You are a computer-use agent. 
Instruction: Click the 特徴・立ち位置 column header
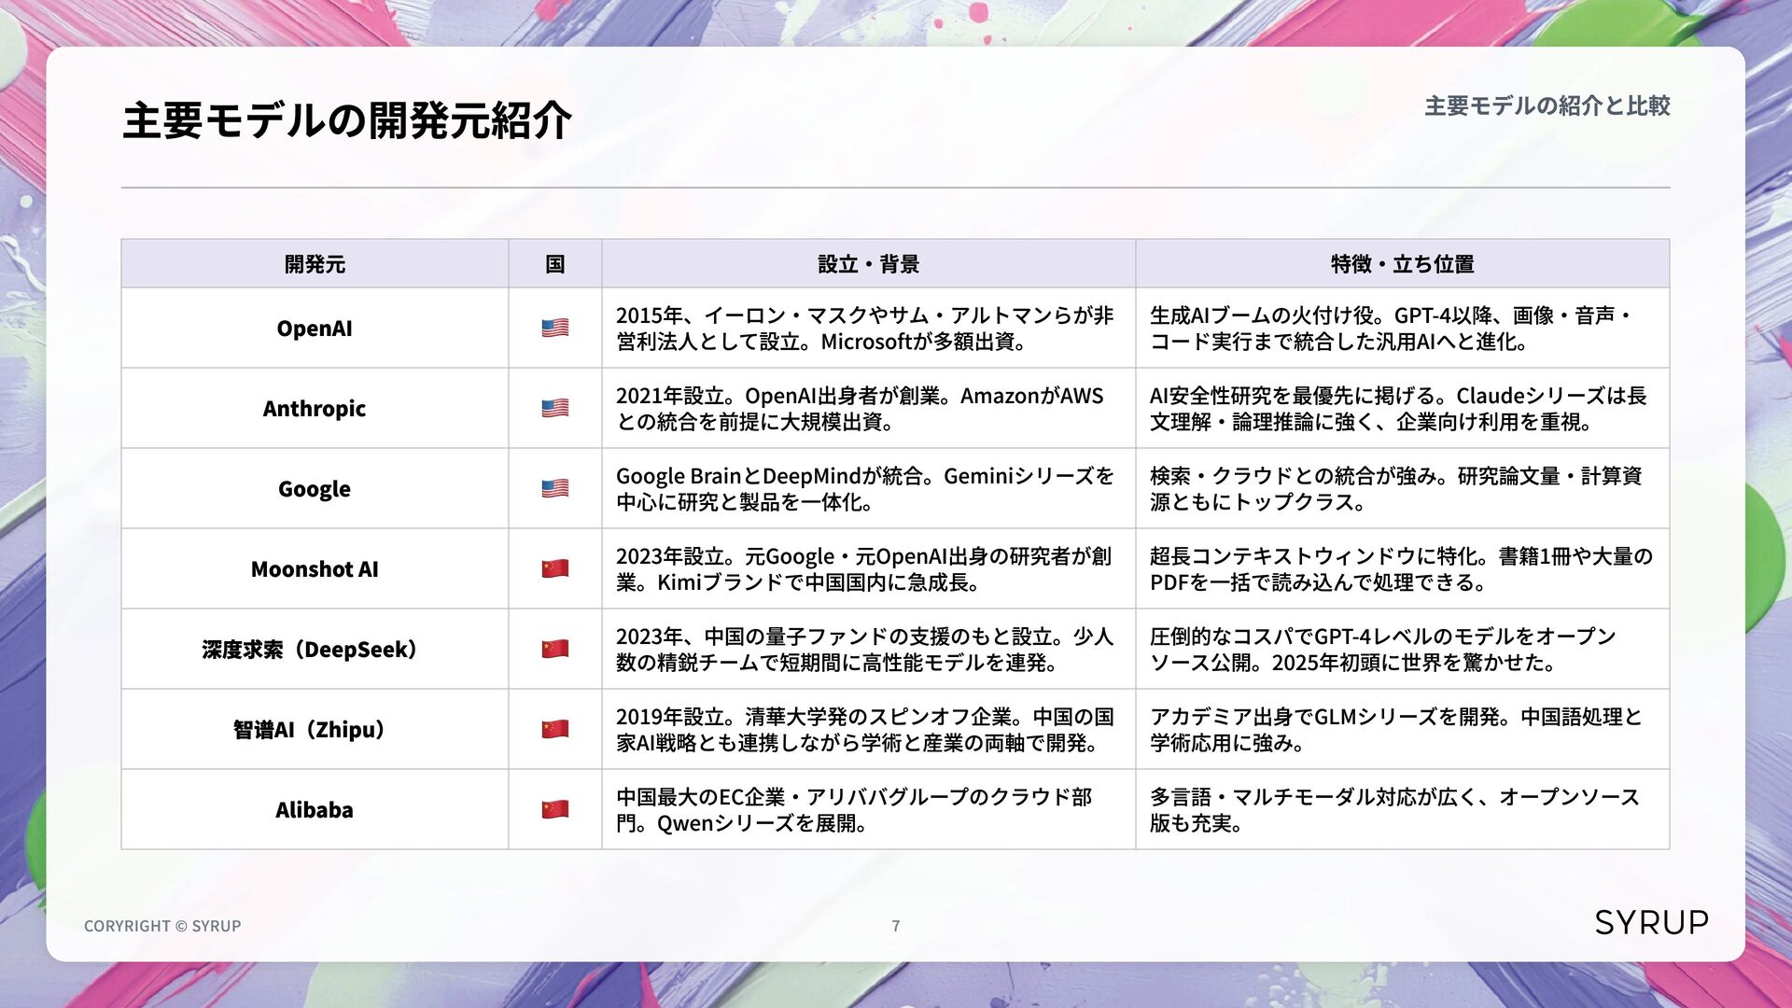pos(1402,264)
